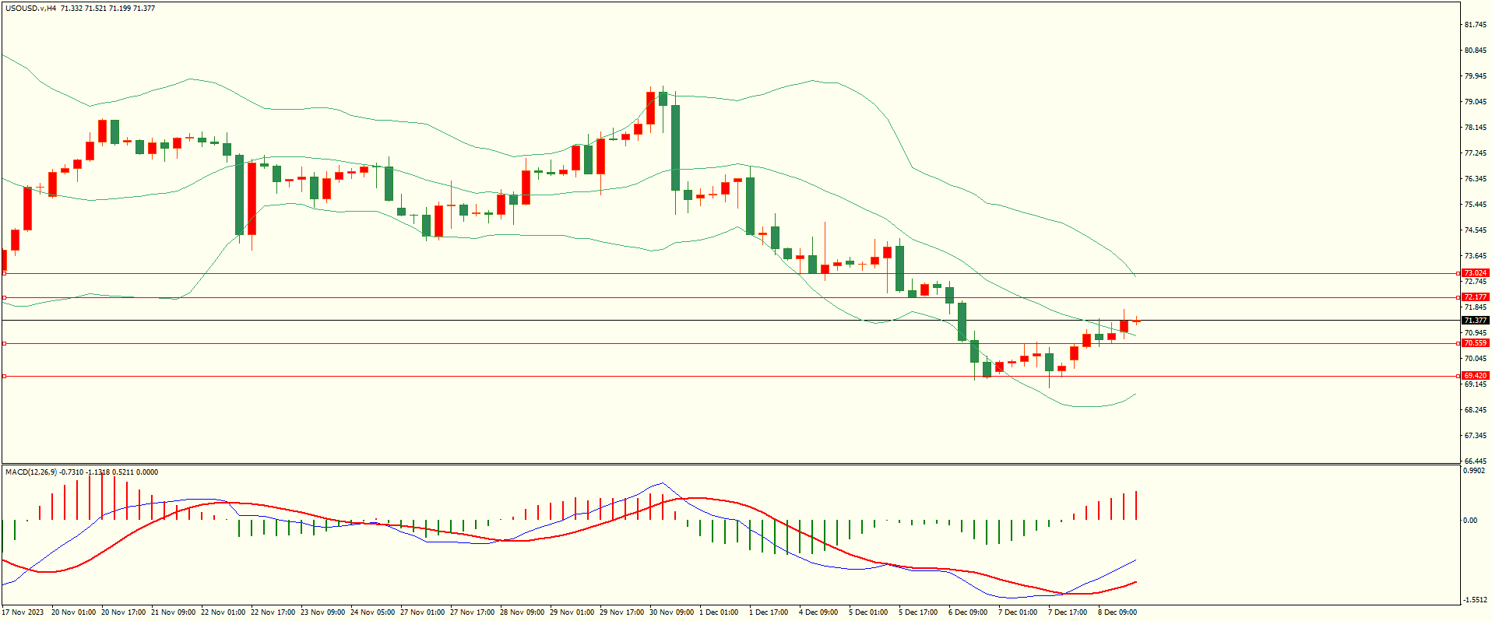
Task: Click the red 72.177 price label
Action: point(1475,297)
